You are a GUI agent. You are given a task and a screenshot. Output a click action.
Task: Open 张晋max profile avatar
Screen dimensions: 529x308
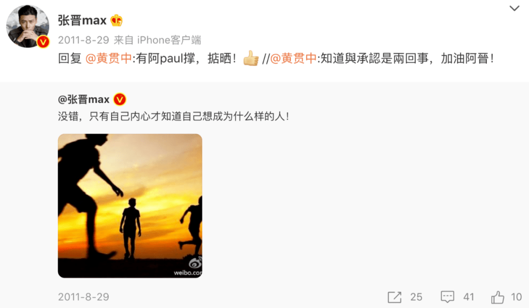pos(27,26)
